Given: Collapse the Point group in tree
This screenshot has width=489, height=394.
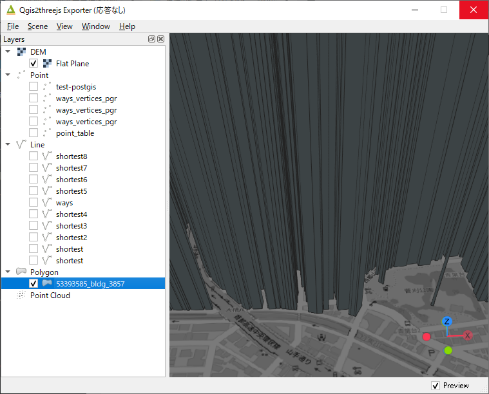Looking at the screenshot, I should [8, 75].
